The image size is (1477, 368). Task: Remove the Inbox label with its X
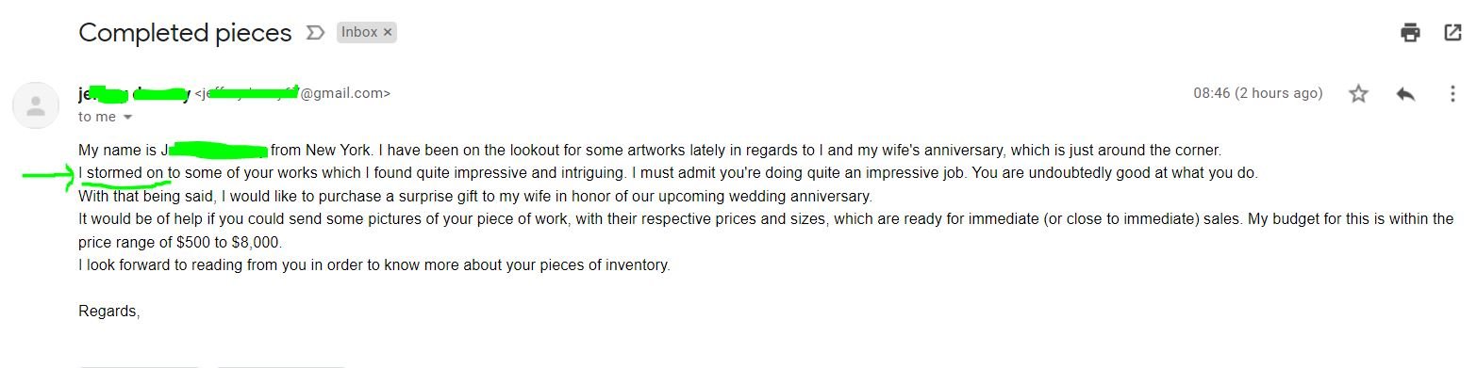388,32
